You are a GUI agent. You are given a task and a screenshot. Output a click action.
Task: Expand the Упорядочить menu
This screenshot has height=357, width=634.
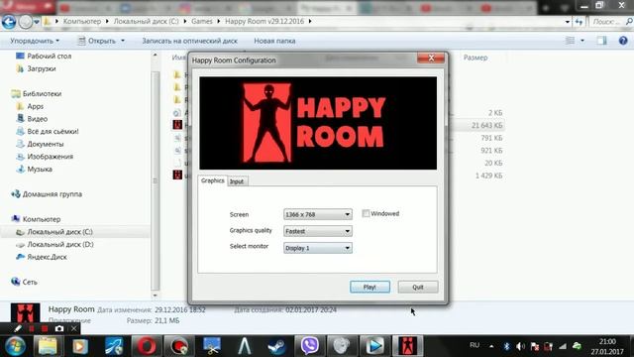(x=35, y=41)
